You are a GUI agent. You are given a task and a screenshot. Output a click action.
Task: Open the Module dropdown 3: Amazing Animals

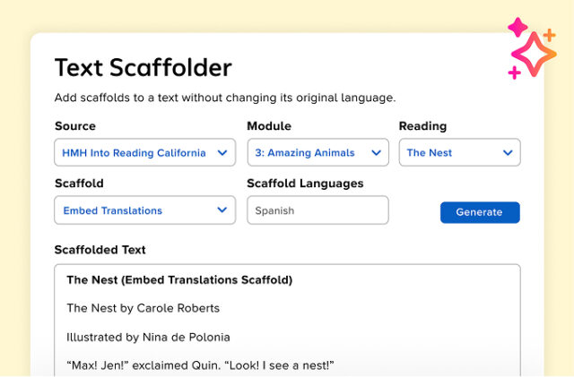click(x=317, y=152)
